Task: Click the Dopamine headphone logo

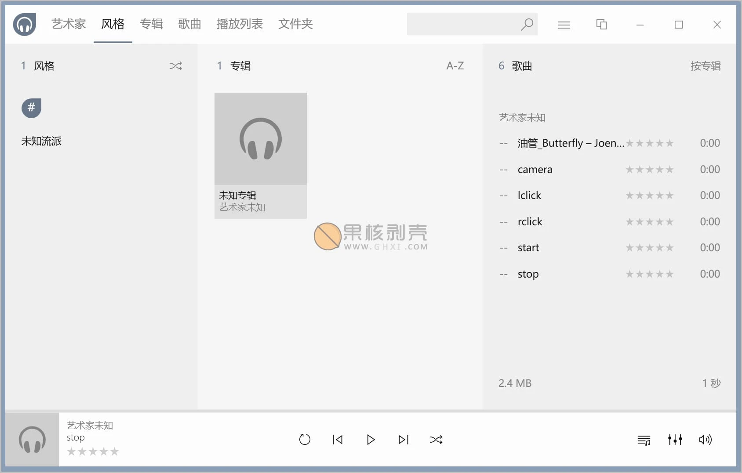Action: click(25, 24)
